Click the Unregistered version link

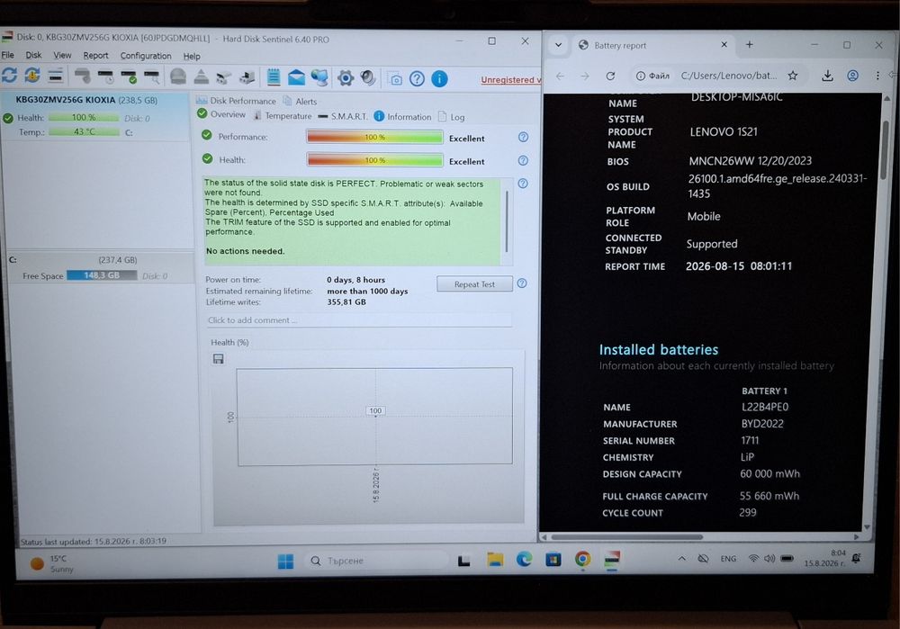click(x=510, y=80)
